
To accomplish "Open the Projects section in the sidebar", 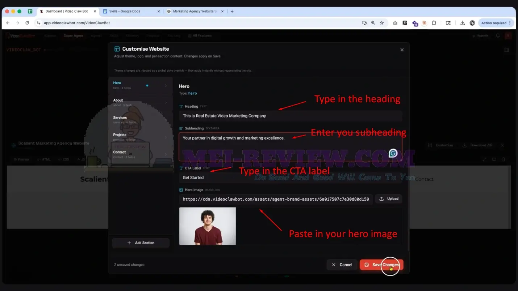I will [141, 137].
